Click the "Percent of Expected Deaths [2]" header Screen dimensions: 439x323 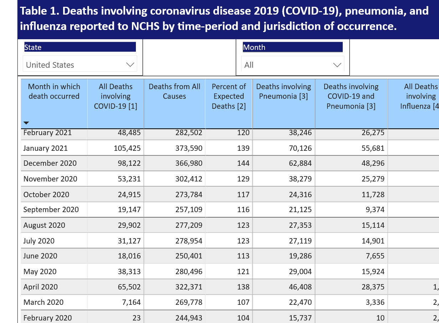point(228,96)
